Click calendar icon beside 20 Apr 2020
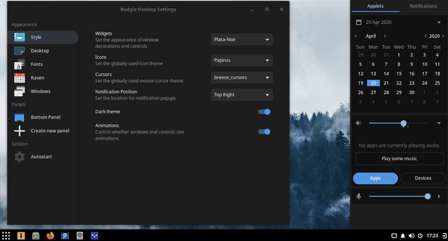The width and height of the screenshot is (448, 241). (359, 22)
